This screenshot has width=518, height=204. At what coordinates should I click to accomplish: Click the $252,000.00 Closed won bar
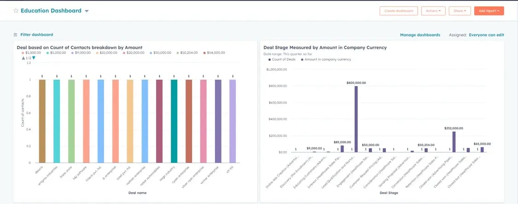pos(454,142)
